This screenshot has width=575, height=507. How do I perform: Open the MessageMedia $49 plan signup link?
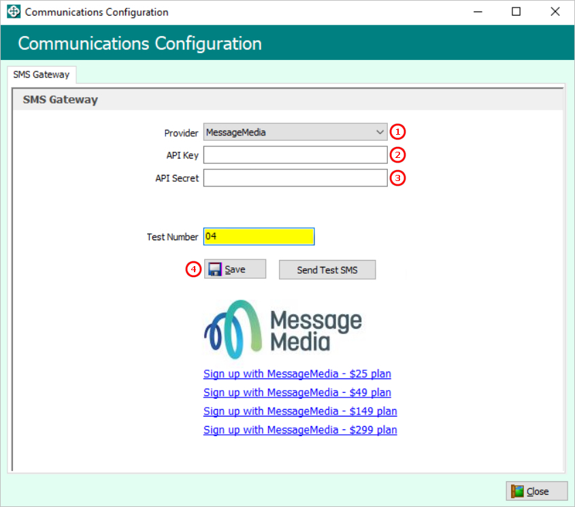tap(297, 393)
